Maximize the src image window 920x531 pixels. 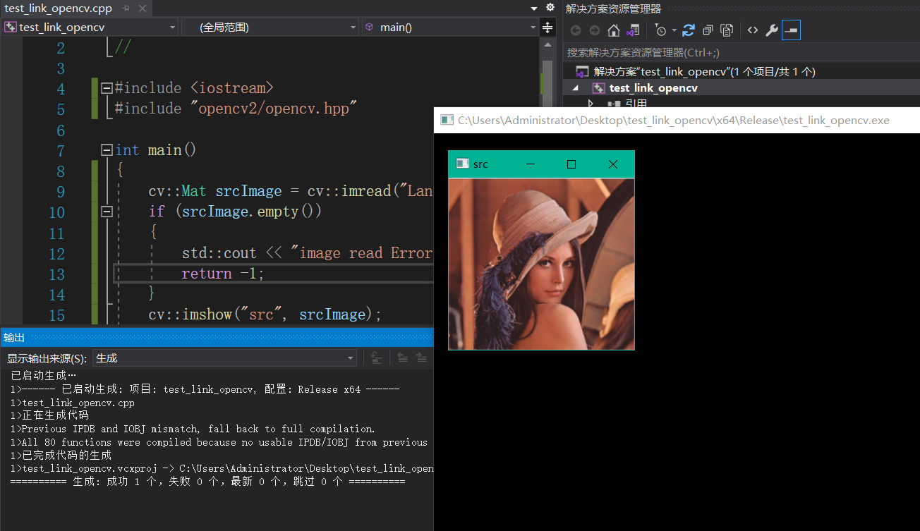pos(571,164)
